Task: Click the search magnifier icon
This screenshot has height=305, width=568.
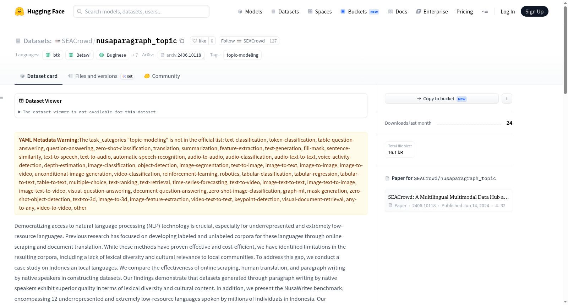Action: (80, 11)
